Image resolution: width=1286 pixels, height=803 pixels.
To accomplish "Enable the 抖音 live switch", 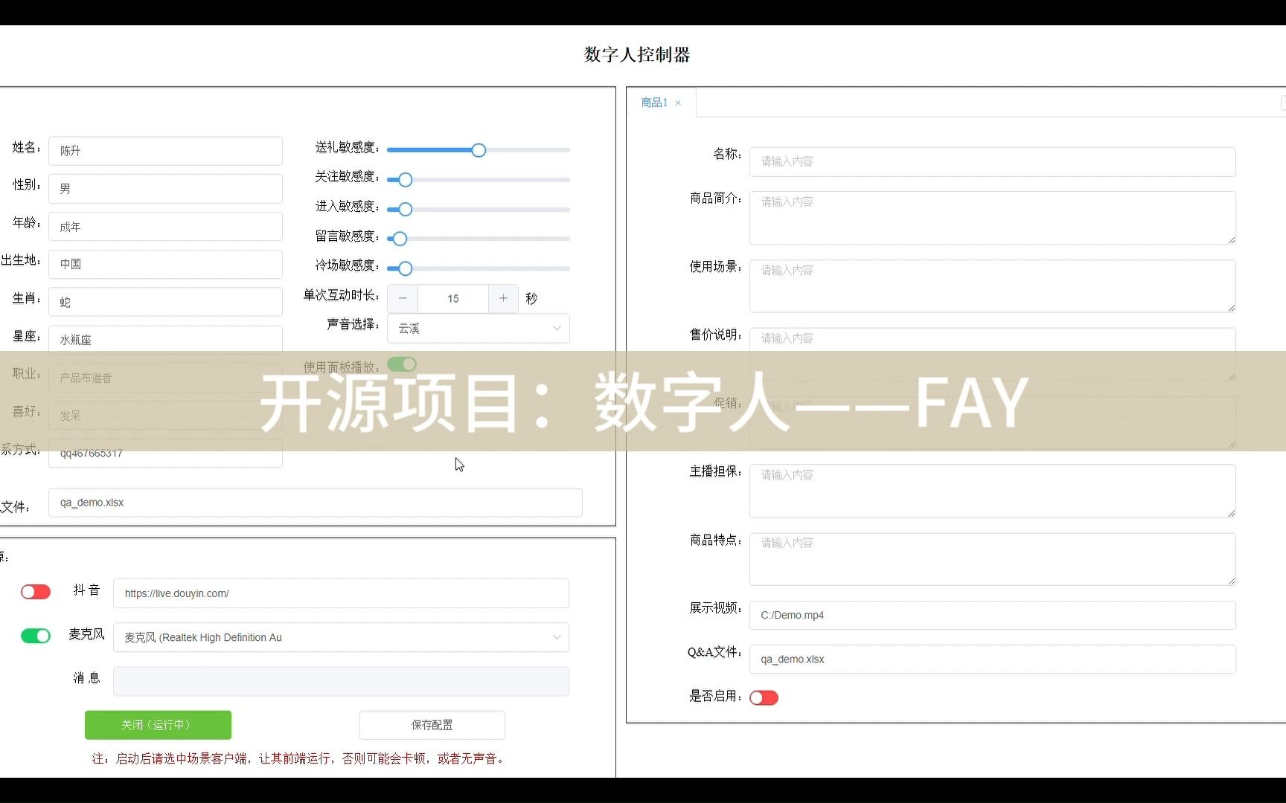I will tap(36, 592).
